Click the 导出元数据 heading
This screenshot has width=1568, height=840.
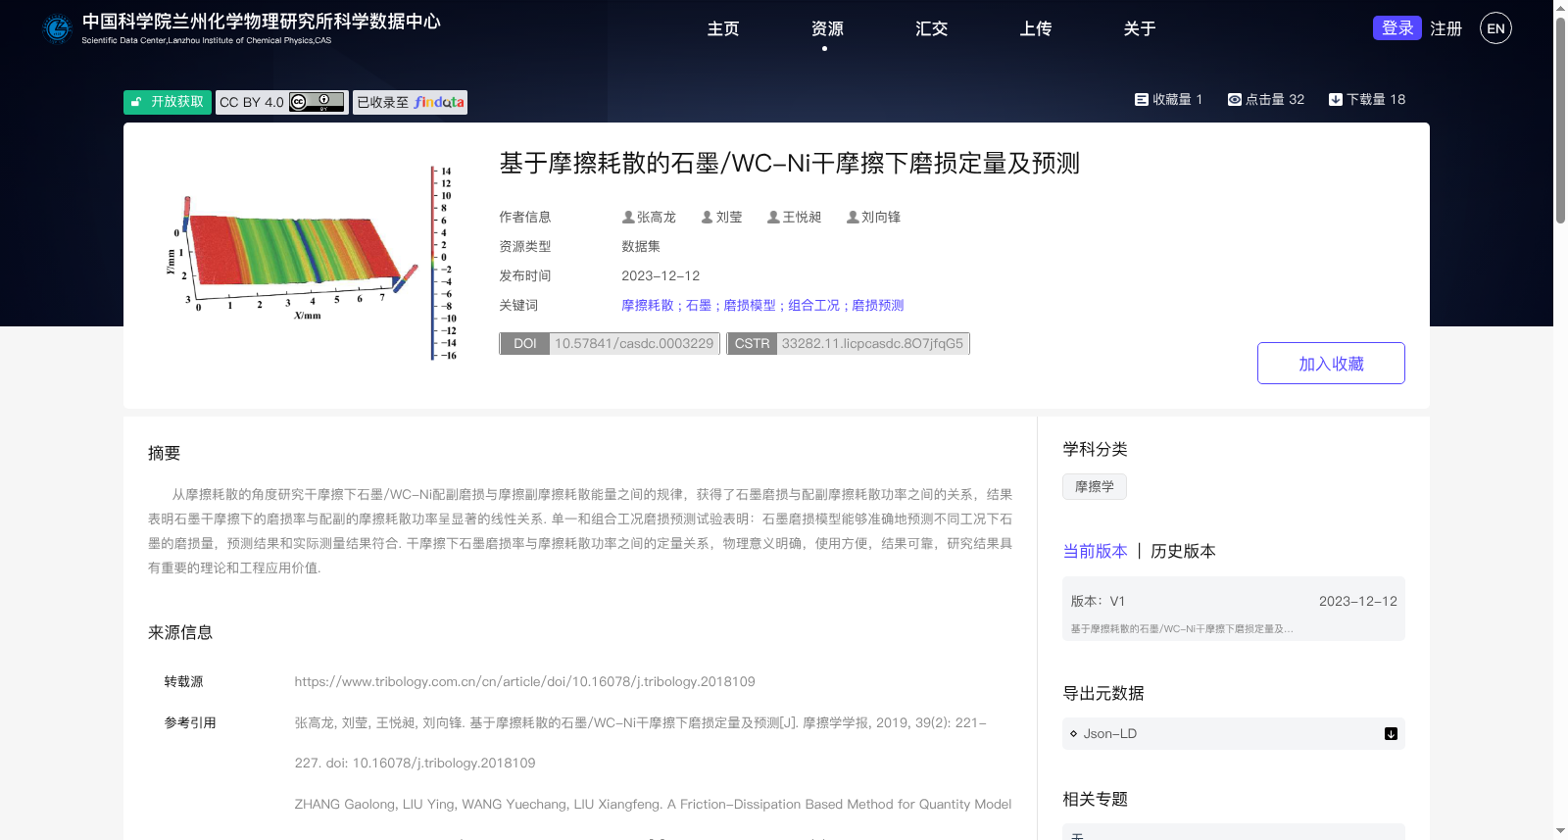pyautogui.click(x=1103, y=693)
